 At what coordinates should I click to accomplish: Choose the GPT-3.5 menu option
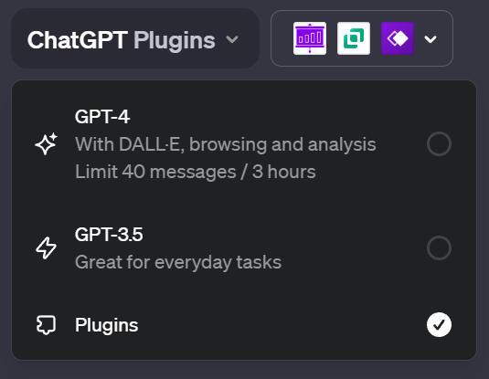click(x=244, y=248)
